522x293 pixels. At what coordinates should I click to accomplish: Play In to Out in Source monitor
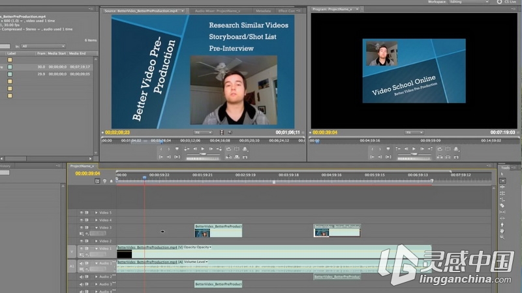177,157
